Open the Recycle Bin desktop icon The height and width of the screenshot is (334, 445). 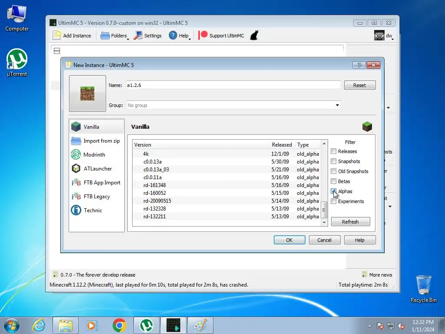point(423,289)
